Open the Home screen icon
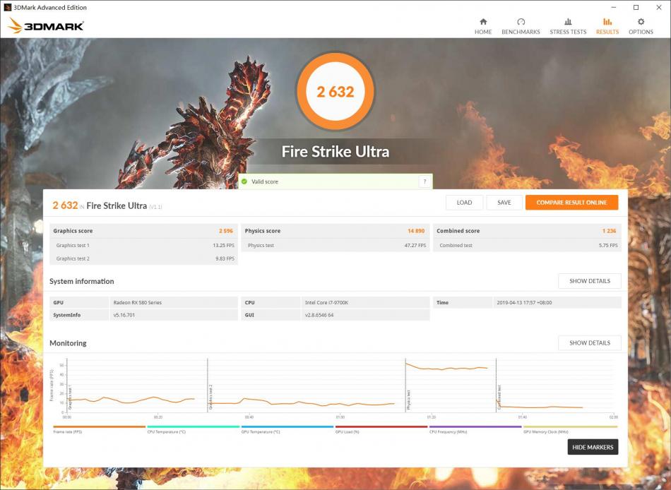 coord(483,25)
